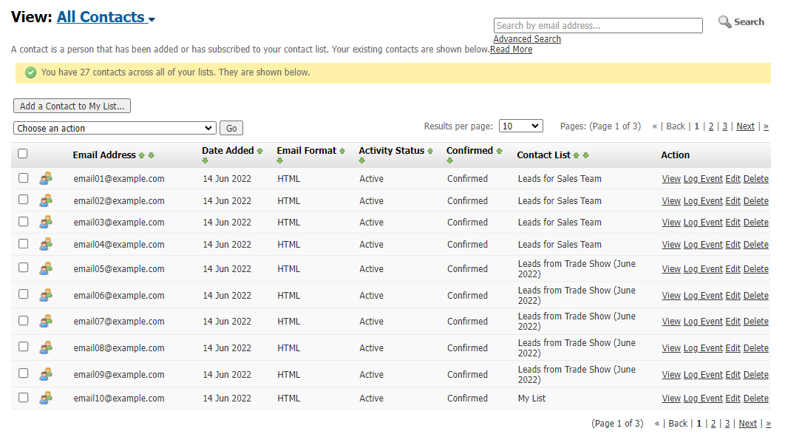785x434 pixels.
Task: Check the box for email10@example.com
Action: point(23,398)
